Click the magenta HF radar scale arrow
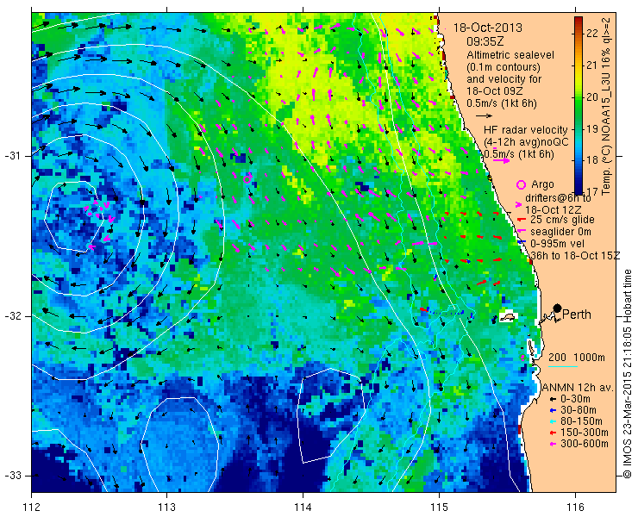Screen dimensions: 638x517 (500, 160)
